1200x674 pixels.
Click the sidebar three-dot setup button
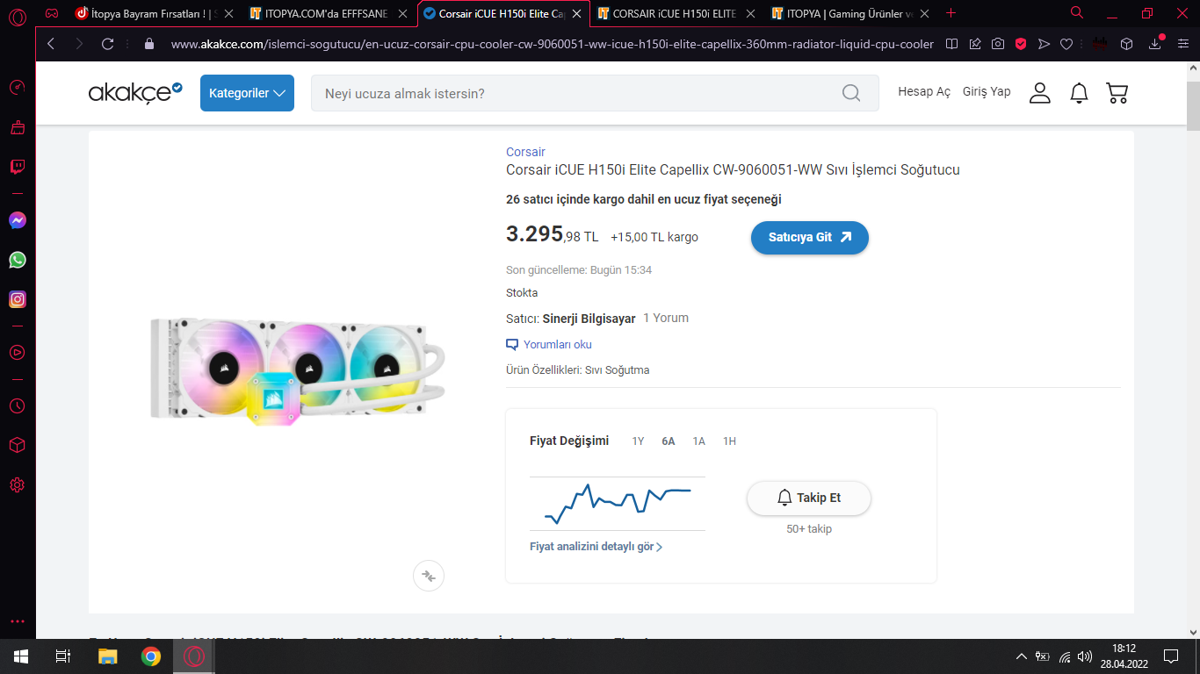click(x=18, y=621)
